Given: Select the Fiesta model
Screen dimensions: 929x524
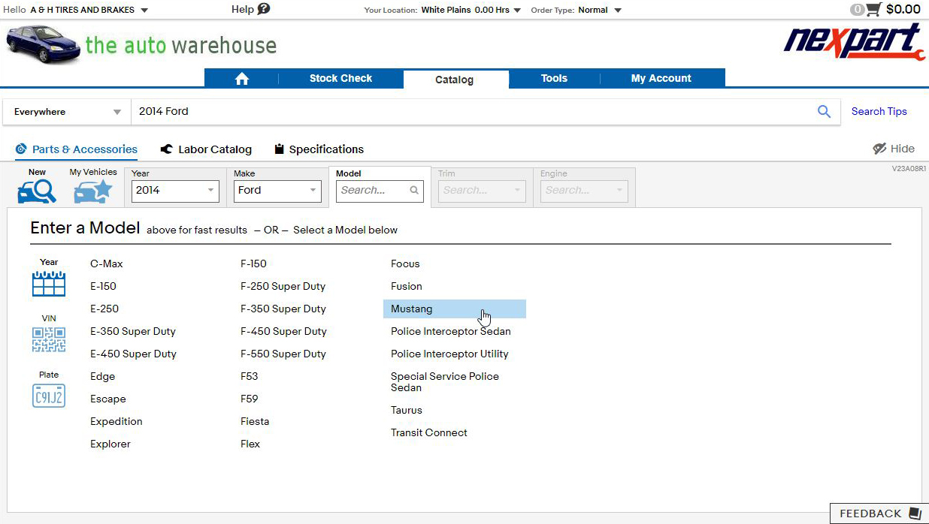Looking at the screenshot, I should click(255, 421).
